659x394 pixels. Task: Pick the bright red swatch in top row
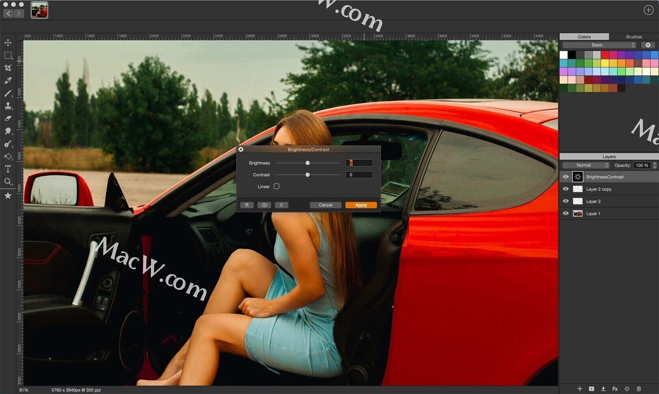click(x=605, y=55)
